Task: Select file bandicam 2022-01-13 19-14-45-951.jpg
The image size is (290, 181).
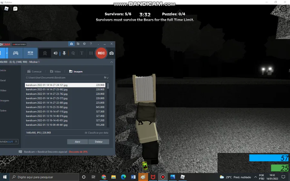Action: point(65,121)
